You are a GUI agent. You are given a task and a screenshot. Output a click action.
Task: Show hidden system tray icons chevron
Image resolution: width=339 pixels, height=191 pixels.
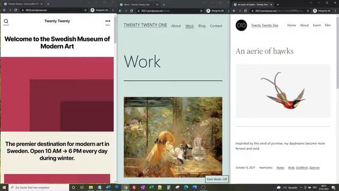click(301, 187)
